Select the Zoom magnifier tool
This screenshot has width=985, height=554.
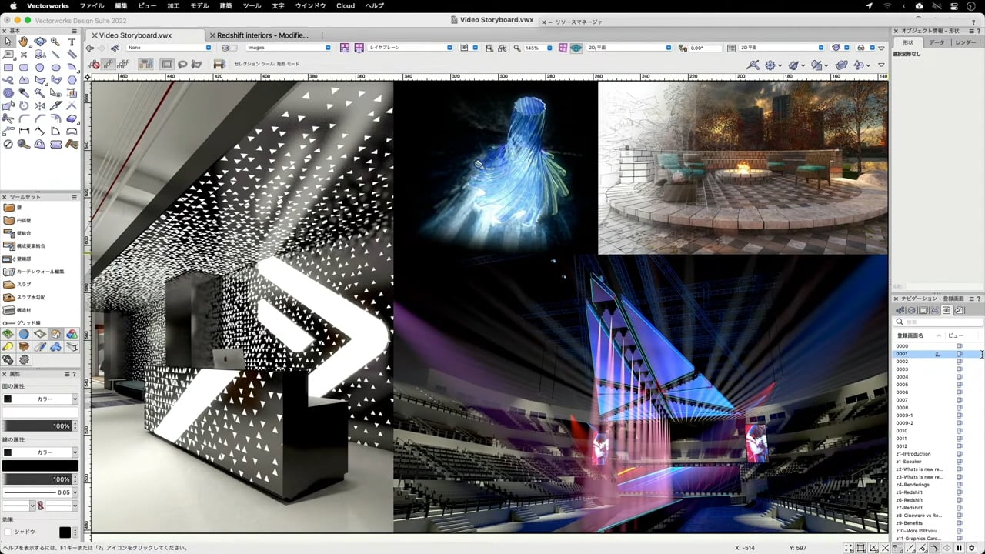click(56, 42)
